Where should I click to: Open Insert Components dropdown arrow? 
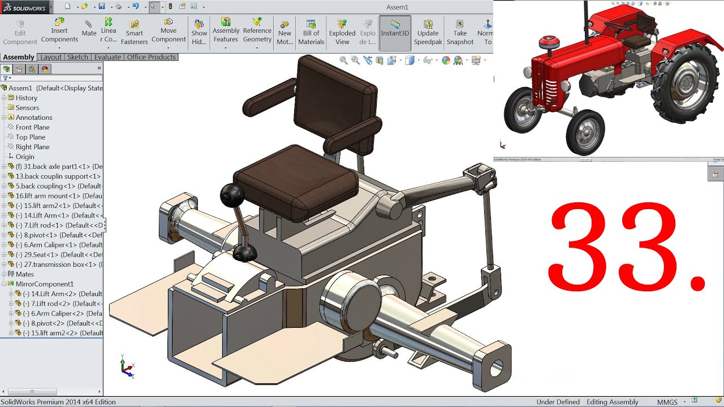pos(59,48)
